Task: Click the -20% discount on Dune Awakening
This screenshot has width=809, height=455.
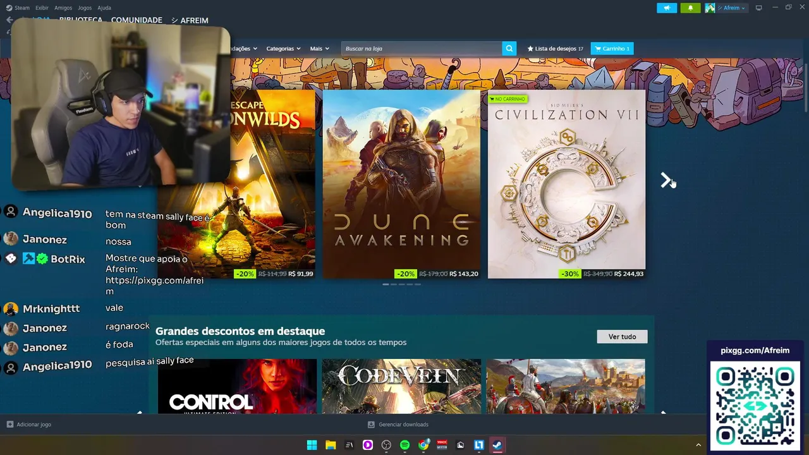Action: 405,274
